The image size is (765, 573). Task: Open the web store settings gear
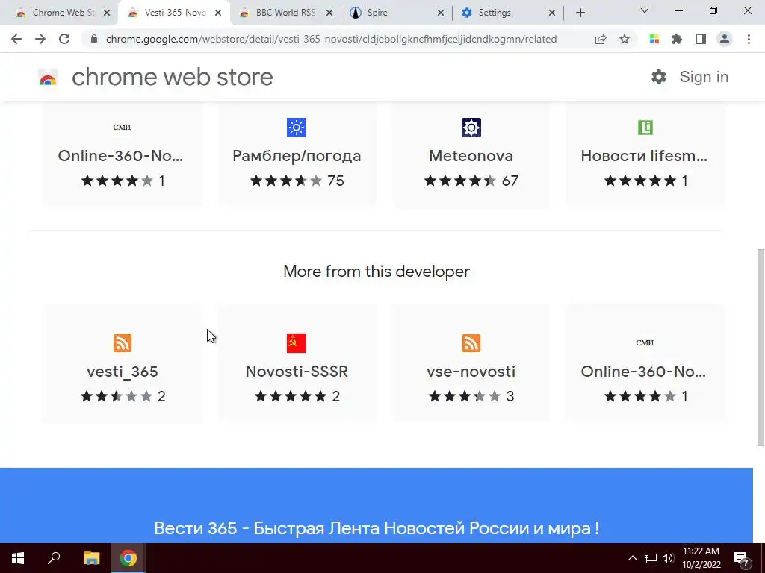point(659,77)
